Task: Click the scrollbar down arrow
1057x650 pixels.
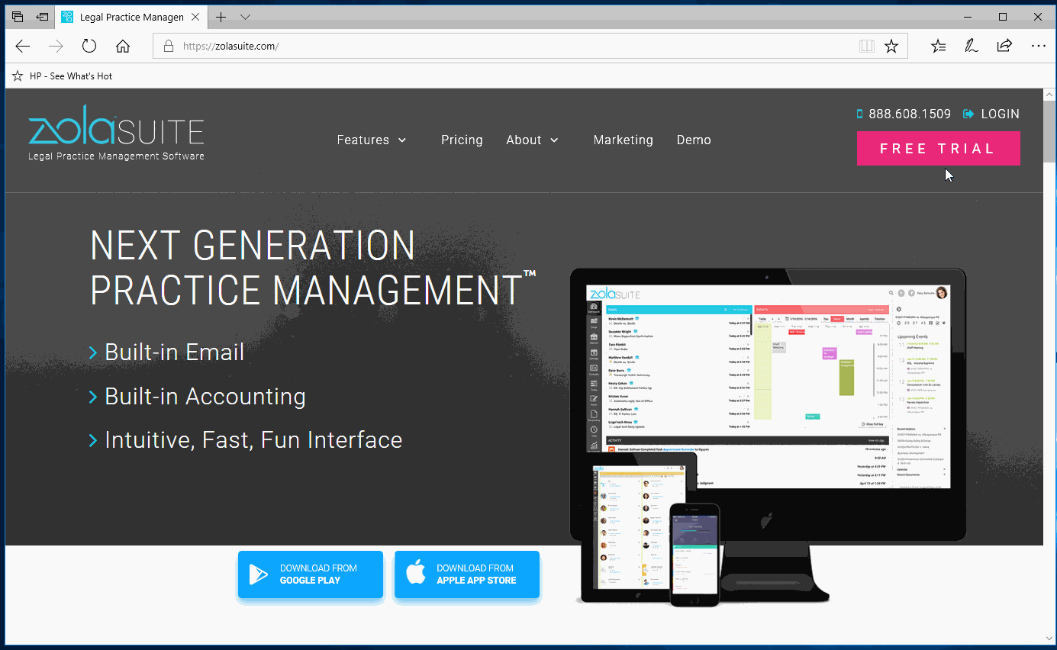Action: 1050,638
